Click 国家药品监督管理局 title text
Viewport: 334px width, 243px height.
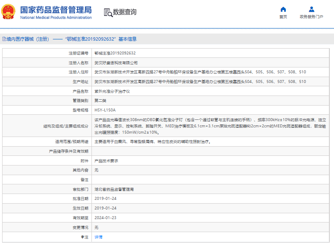56,10
